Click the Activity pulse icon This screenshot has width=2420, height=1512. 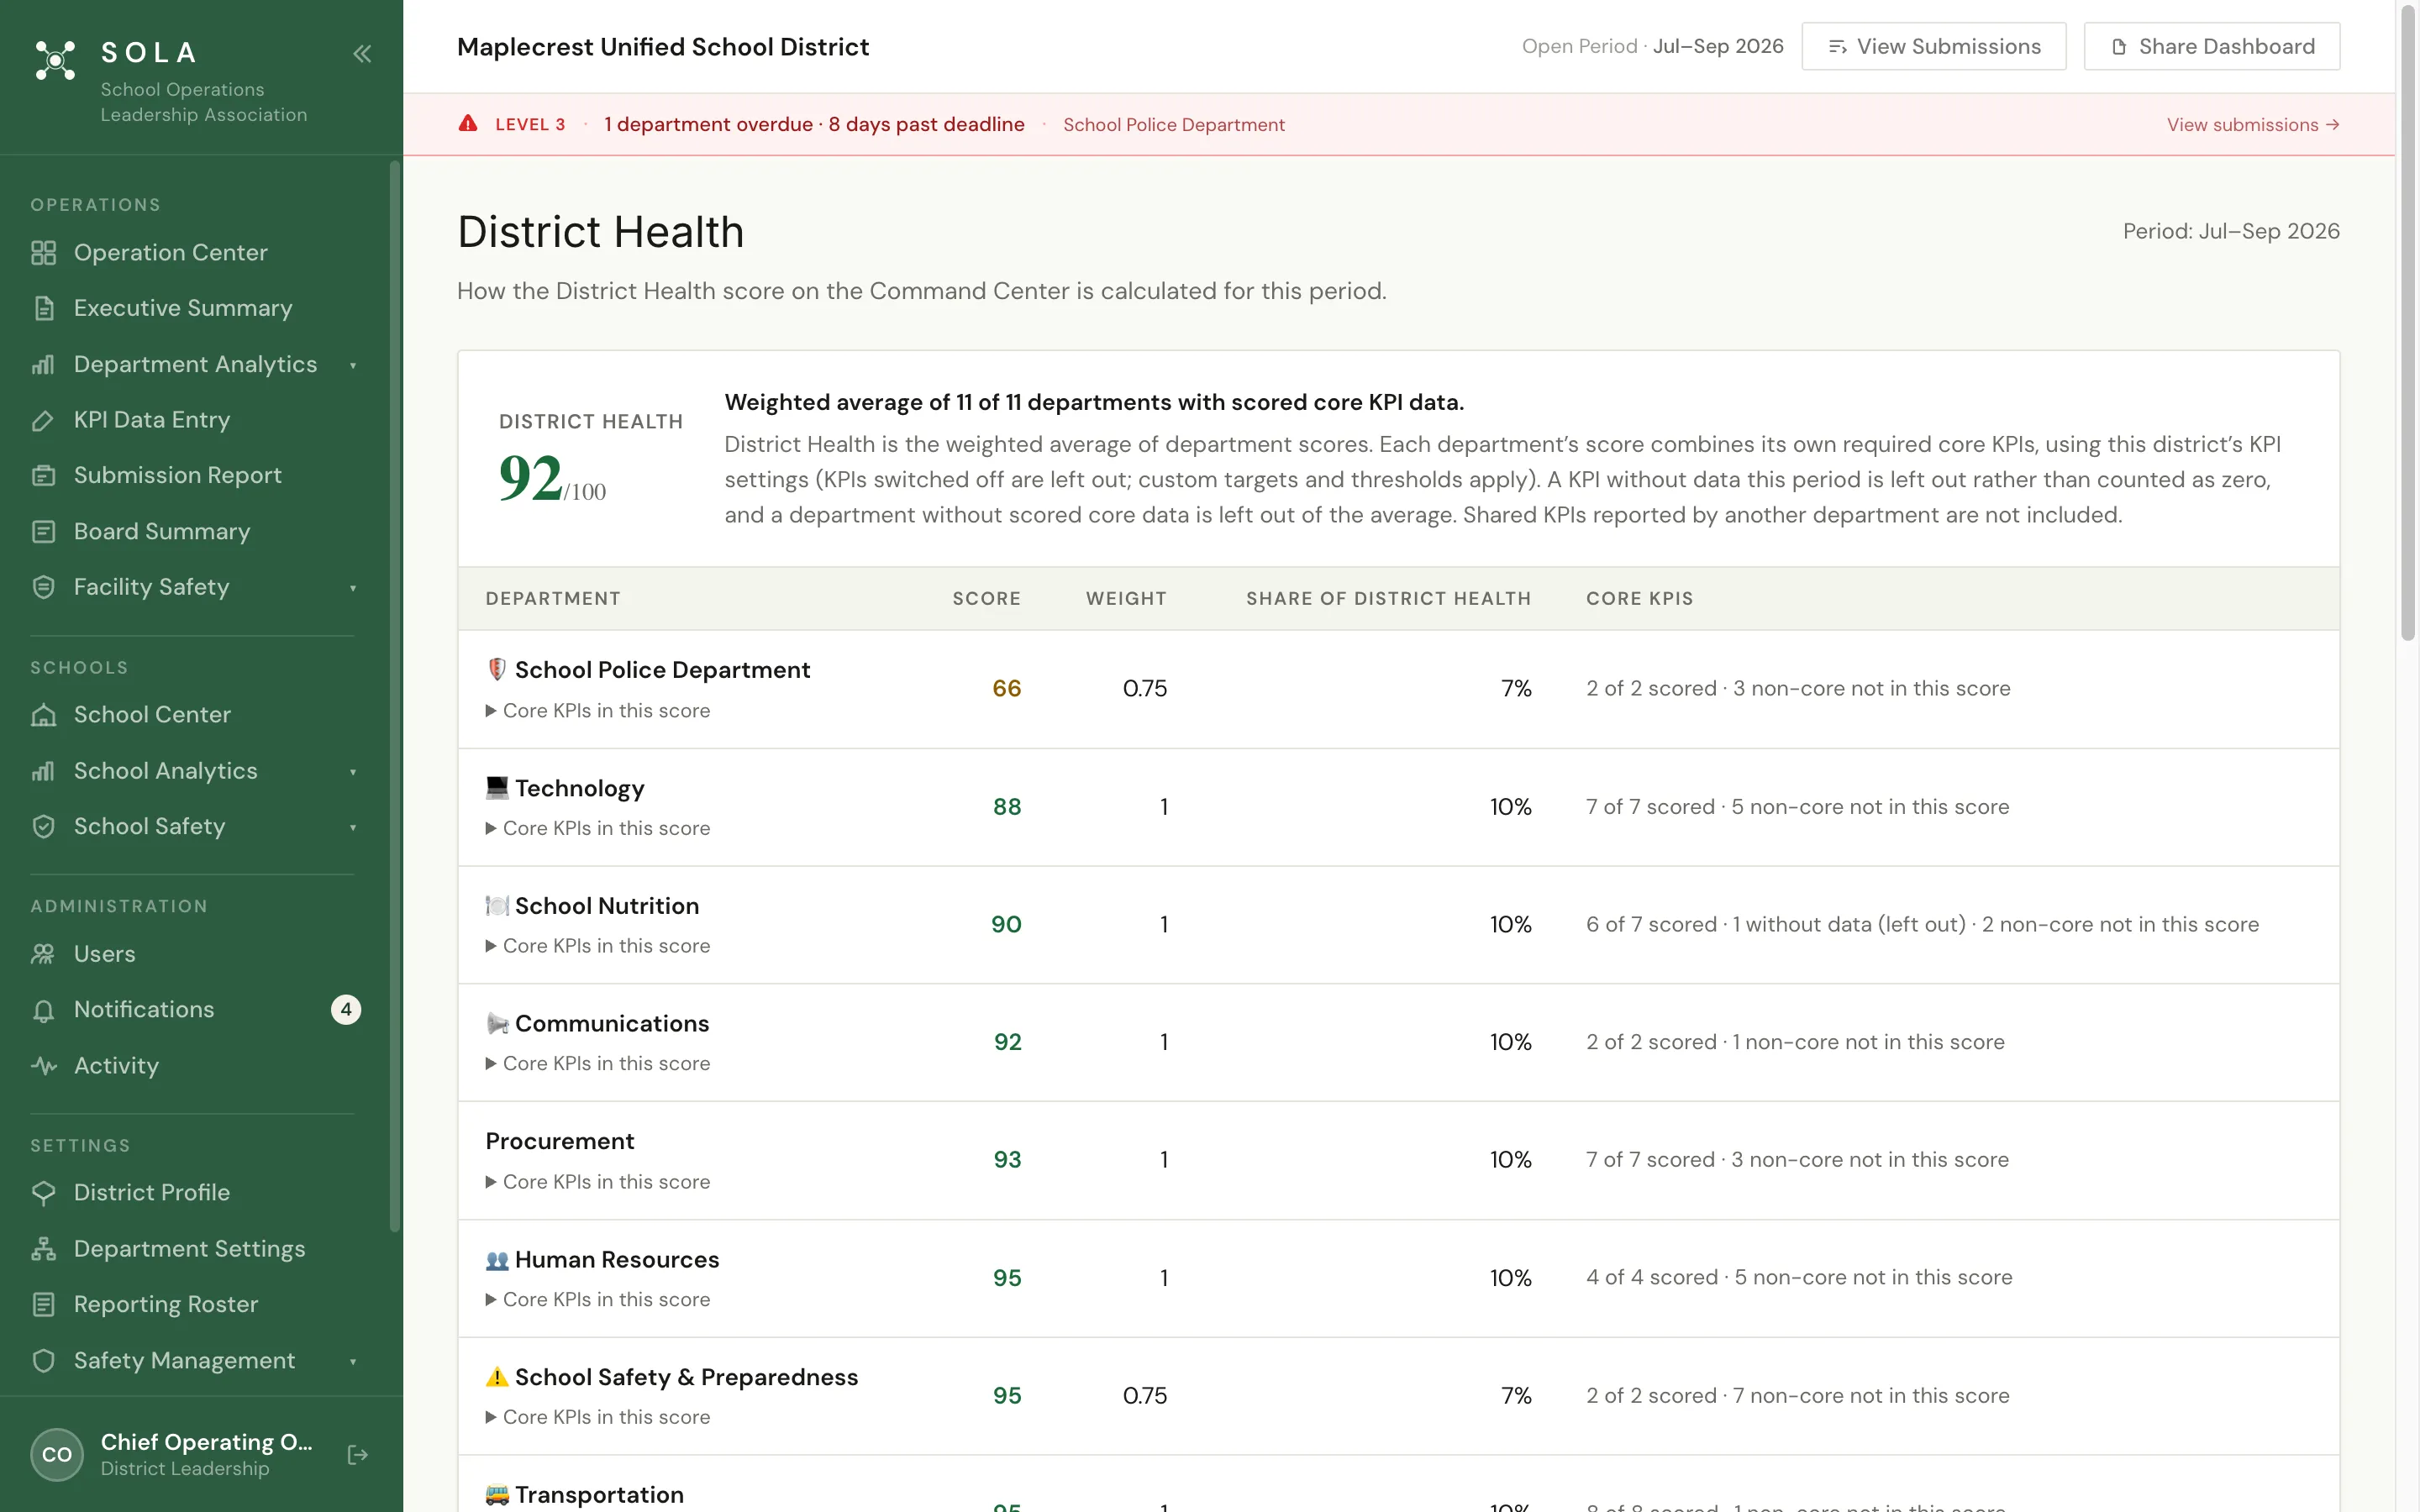pos(43,1066)
